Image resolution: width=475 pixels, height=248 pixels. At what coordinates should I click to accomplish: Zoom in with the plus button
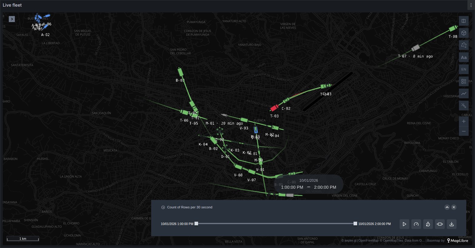463,121
